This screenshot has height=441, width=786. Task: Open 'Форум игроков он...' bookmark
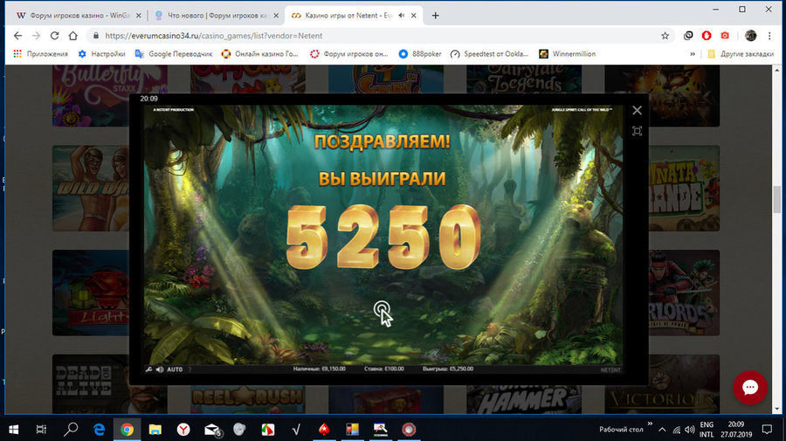click(x=348, y=53)
